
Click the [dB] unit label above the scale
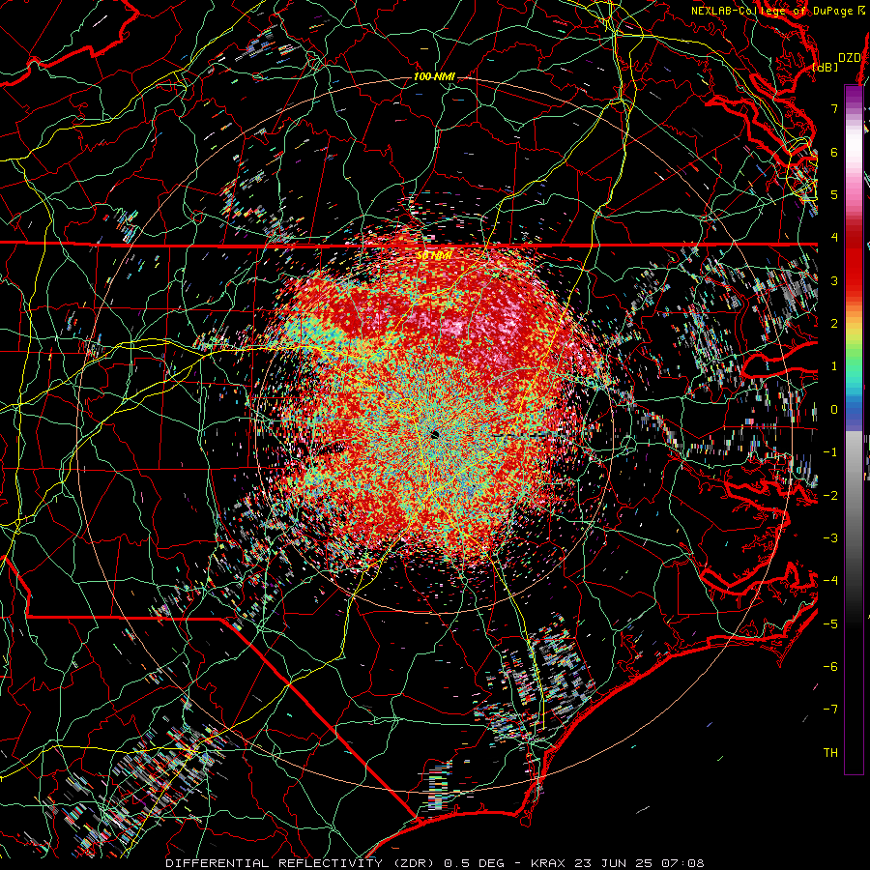[826, 67]
